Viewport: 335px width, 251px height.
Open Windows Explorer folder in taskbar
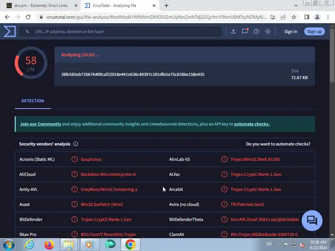coord(69,244)
